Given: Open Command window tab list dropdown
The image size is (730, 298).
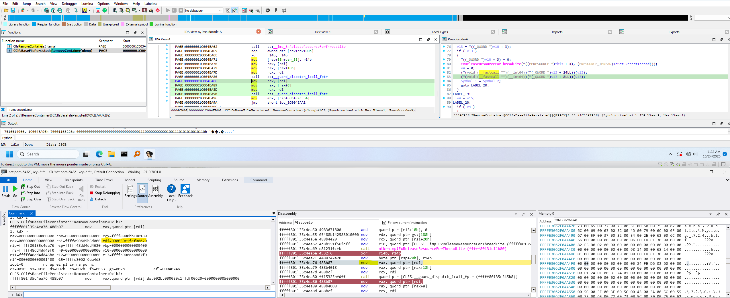Looking at the screenshot, I should click(x=274, y=213).
